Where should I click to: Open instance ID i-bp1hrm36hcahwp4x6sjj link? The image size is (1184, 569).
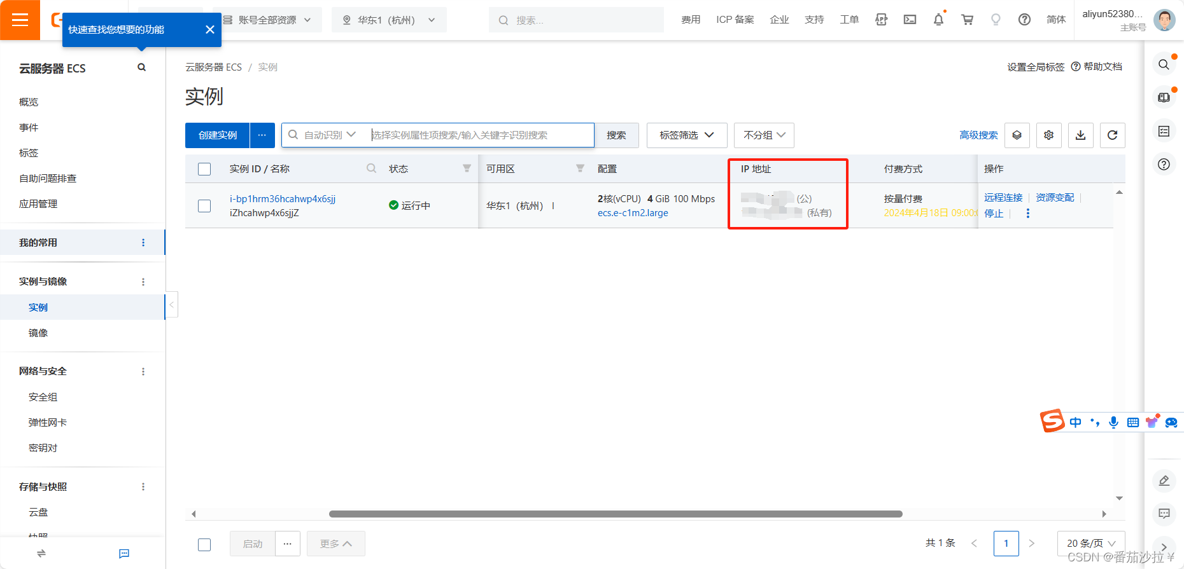[x=283, y=199]
